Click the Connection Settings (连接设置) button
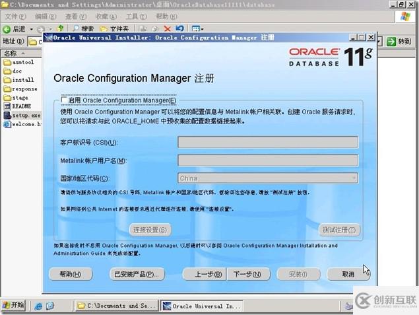 (150, 230)
